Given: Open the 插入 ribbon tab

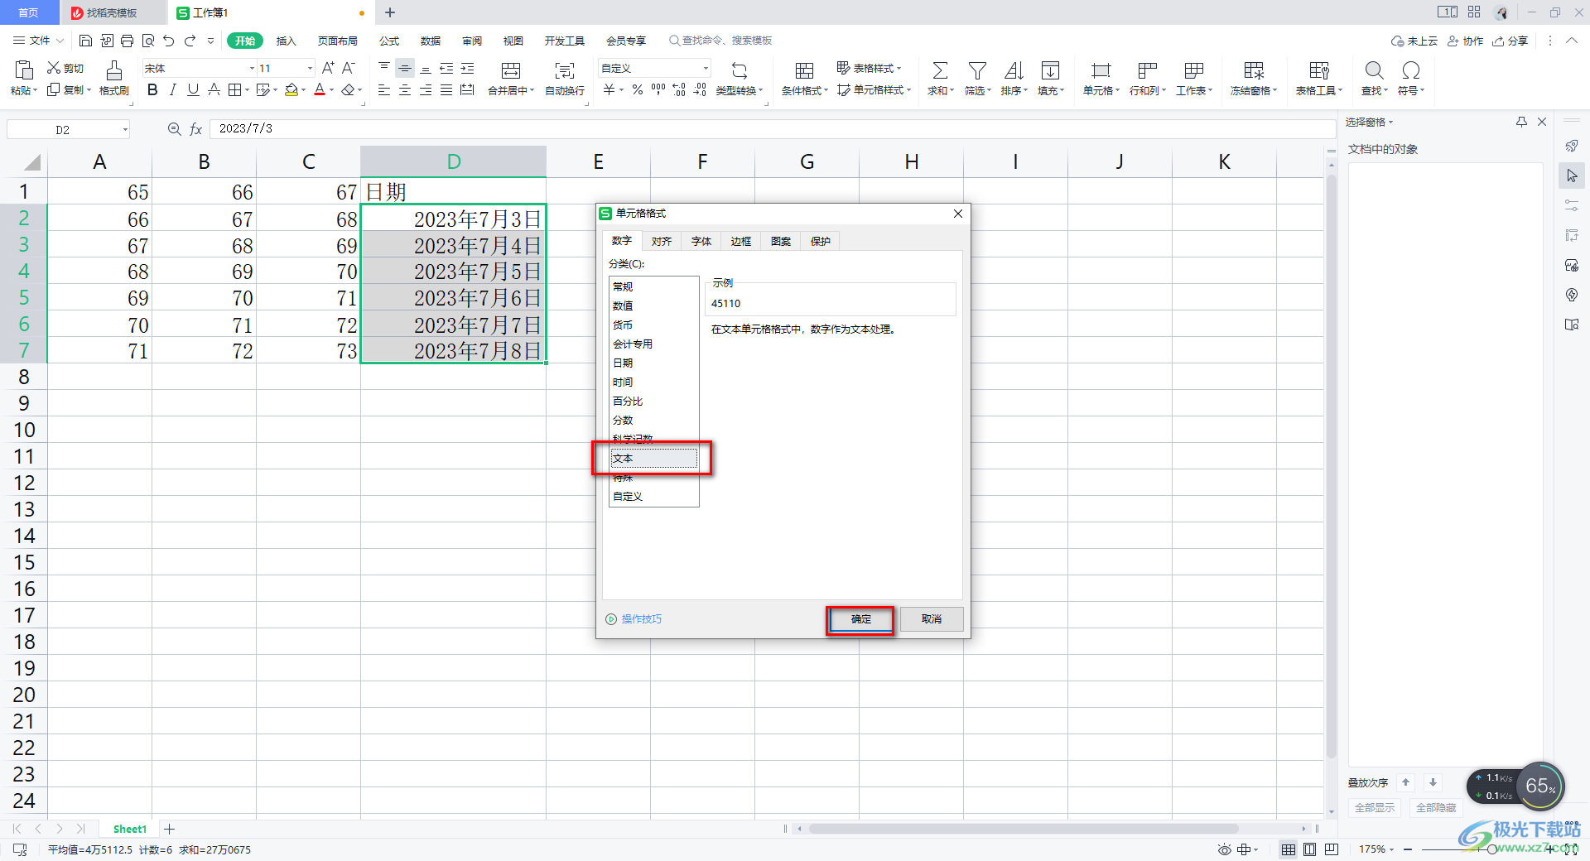Looking at the screenshot, I should point(286,41).
